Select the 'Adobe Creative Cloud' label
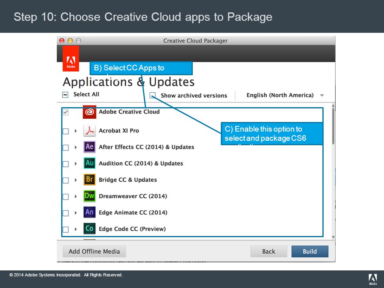This screenshot has height=288, width=384. point(129,112)
